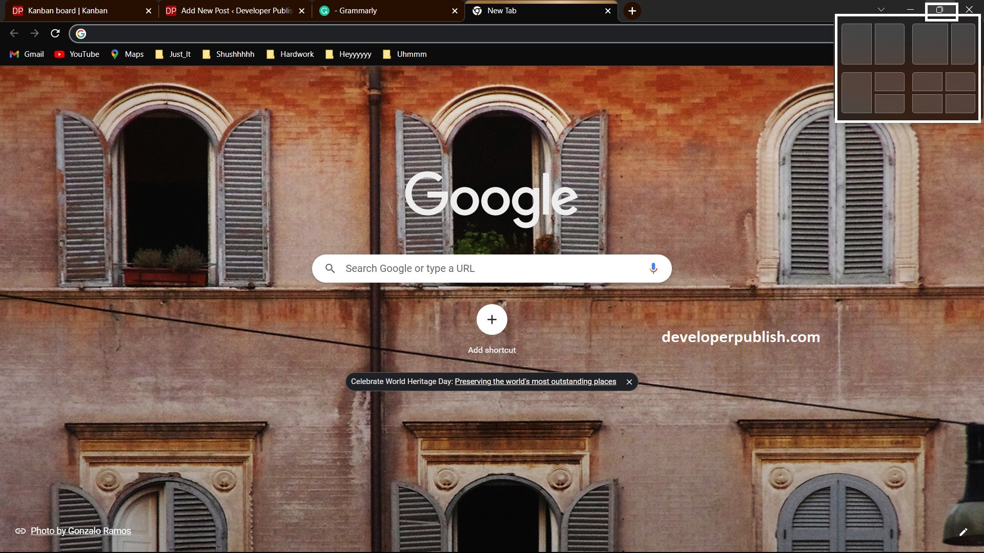Reload the current page
Viewport: 984px width, 553px height.
pos(55,33)
